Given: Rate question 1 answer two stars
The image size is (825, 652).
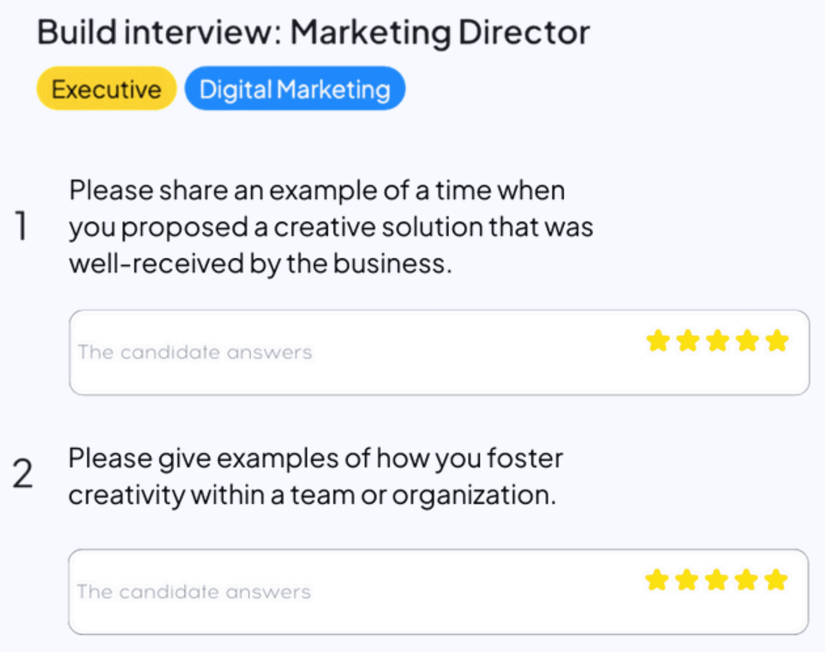Looking at the screenshot, I should (x=688, y=341).
